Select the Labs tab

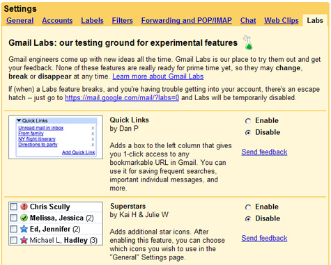point(315,20)
